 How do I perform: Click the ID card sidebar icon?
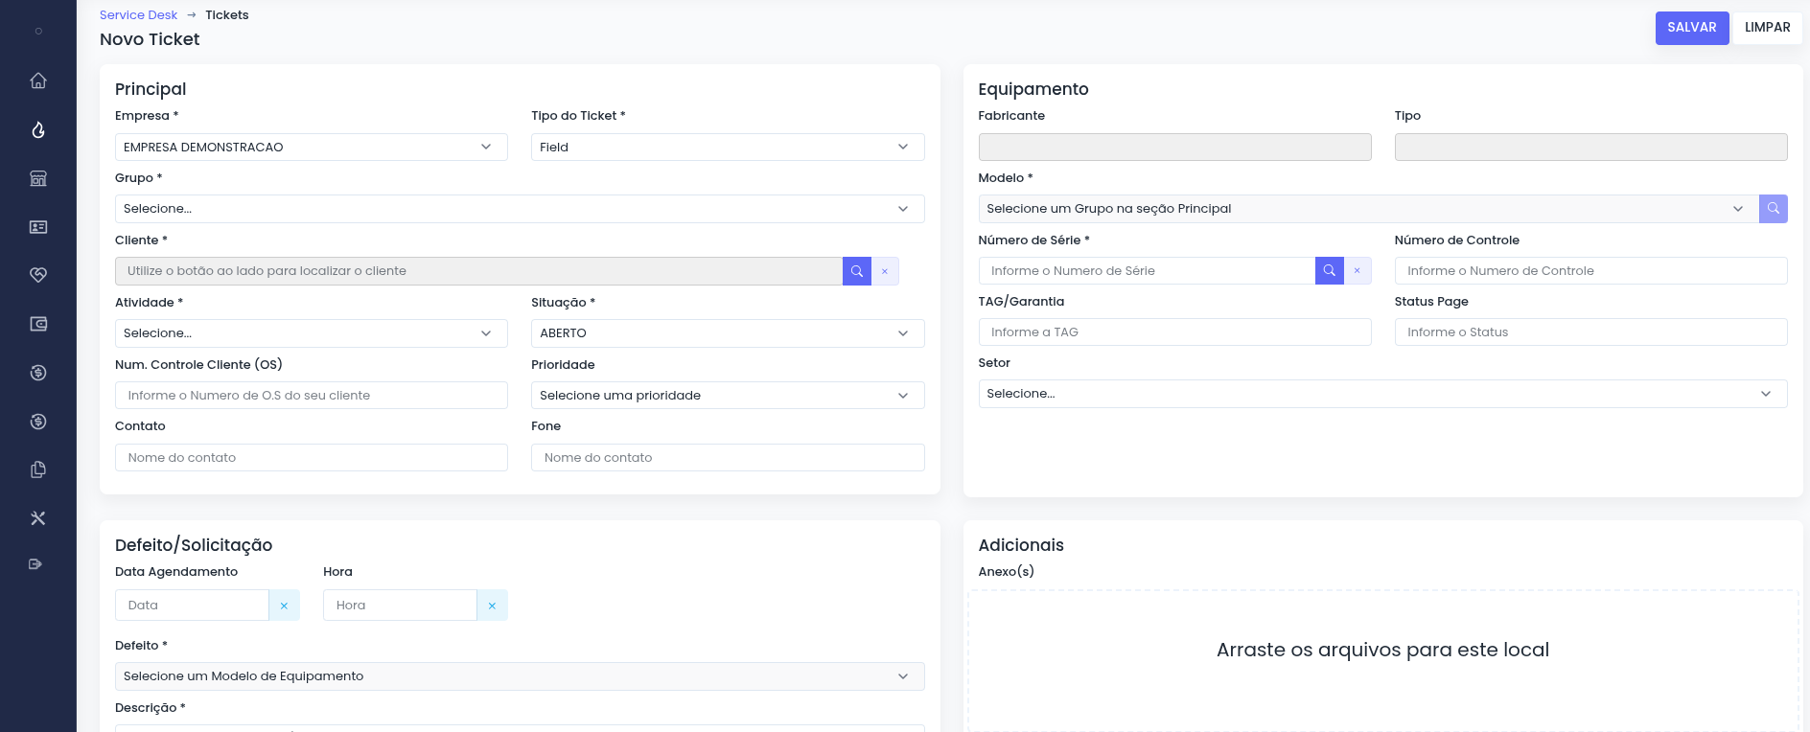[x=38, y=227]
